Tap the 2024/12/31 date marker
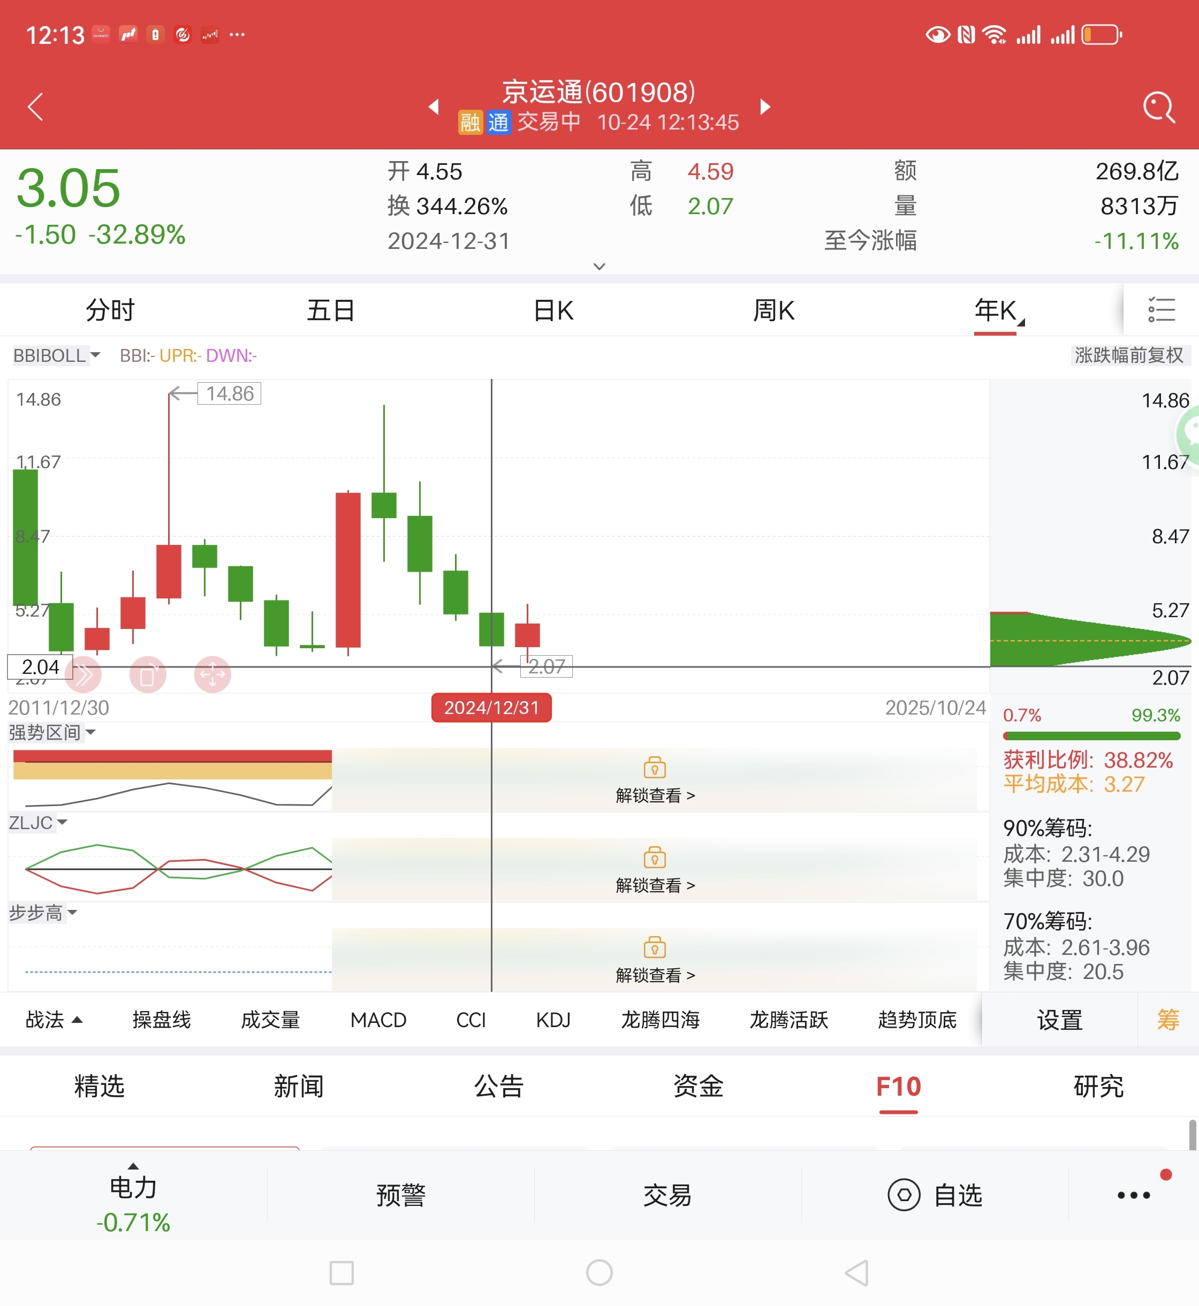The image size is (1199, 1306). coord(491,707)
